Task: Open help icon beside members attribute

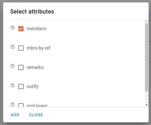Action: coord(12,28)
